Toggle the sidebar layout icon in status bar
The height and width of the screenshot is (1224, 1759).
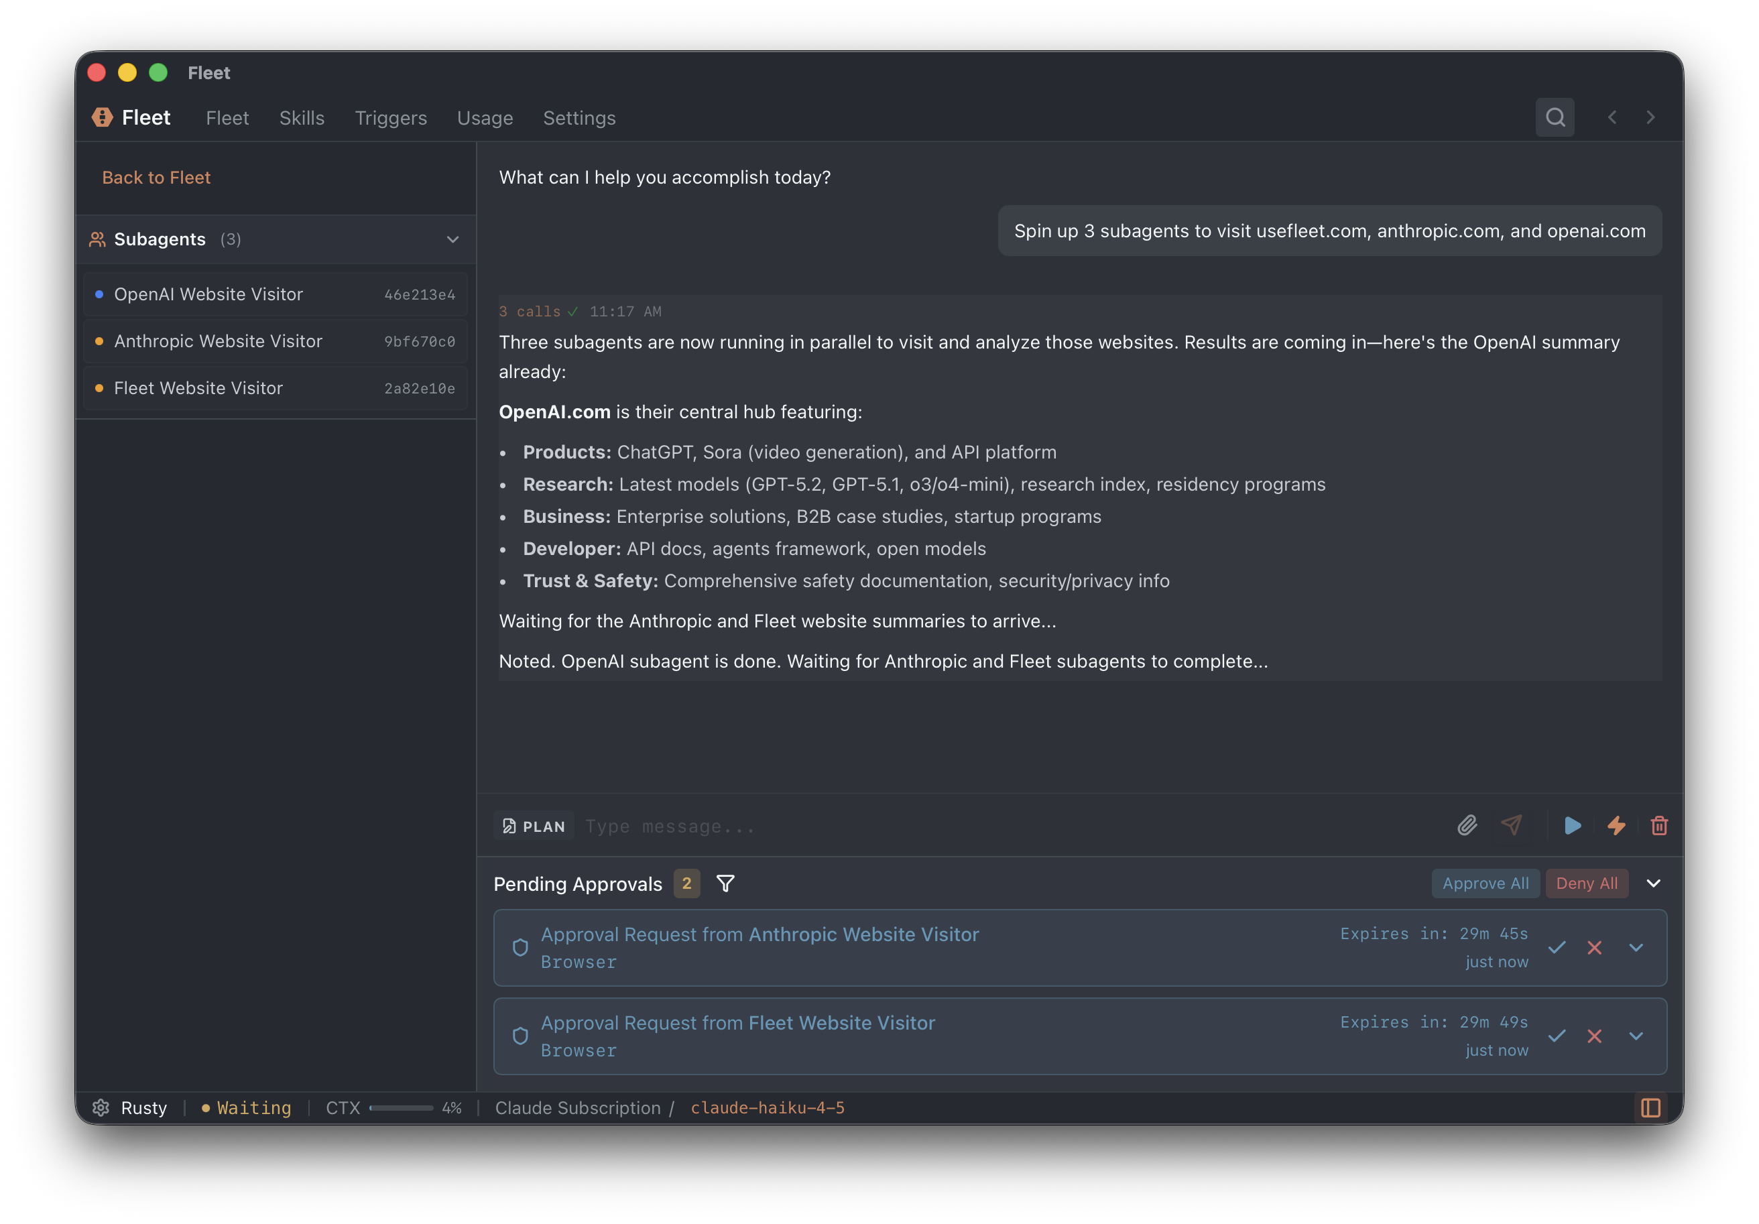pyautogui.click(x=1650, y=1107)
